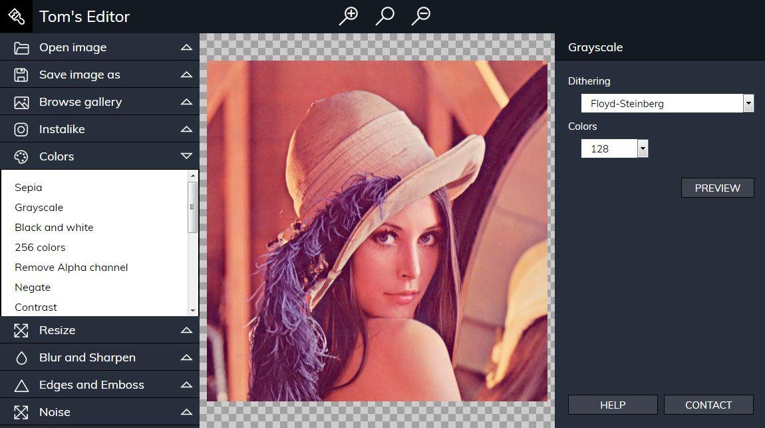This screenshot has height=428, width=765.
Task: Select Sepia from the Colors list
Action: click(29, 188)
